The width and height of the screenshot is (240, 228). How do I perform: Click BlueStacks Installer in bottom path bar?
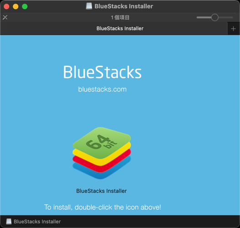(x=37, y=222)
